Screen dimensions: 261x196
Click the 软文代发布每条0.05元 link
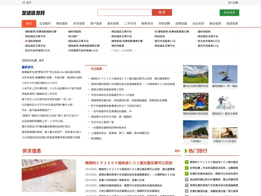point(37,50)
